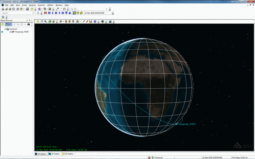Pause the animation
255x159 pixels.
[x=56, y=13]
